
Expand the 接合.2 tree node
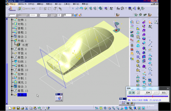pyautogui.click(x=12, y=37)
